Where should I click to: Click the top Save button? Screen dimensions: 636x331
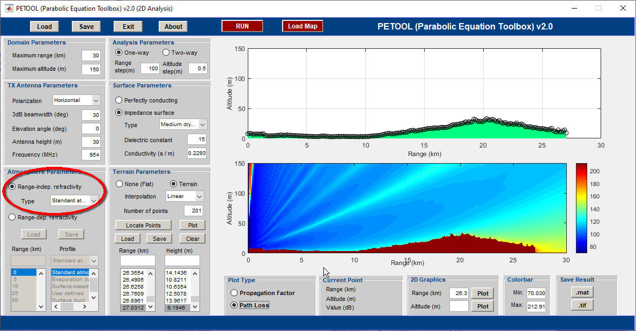tap(86, 26)
